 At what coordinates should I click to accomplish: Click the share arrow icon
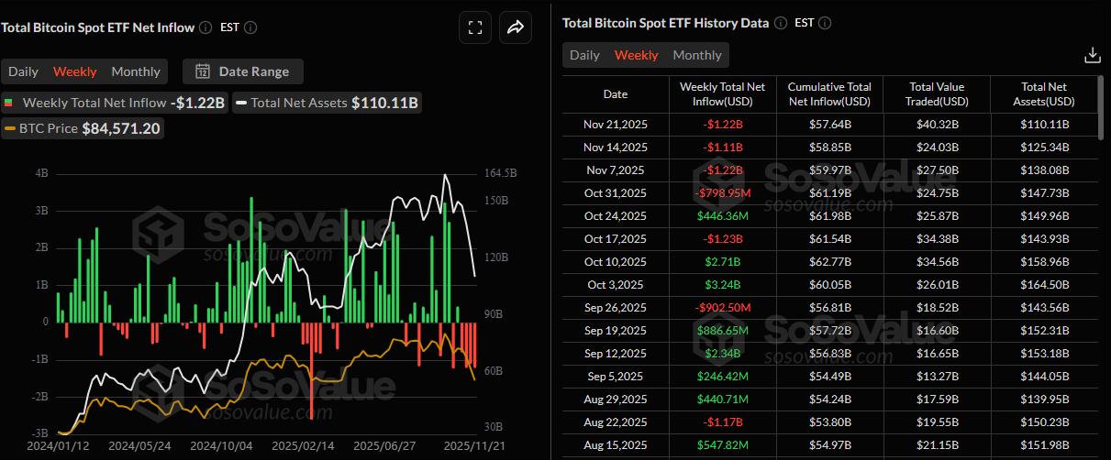pyautogui.click(x=516, y=27)
